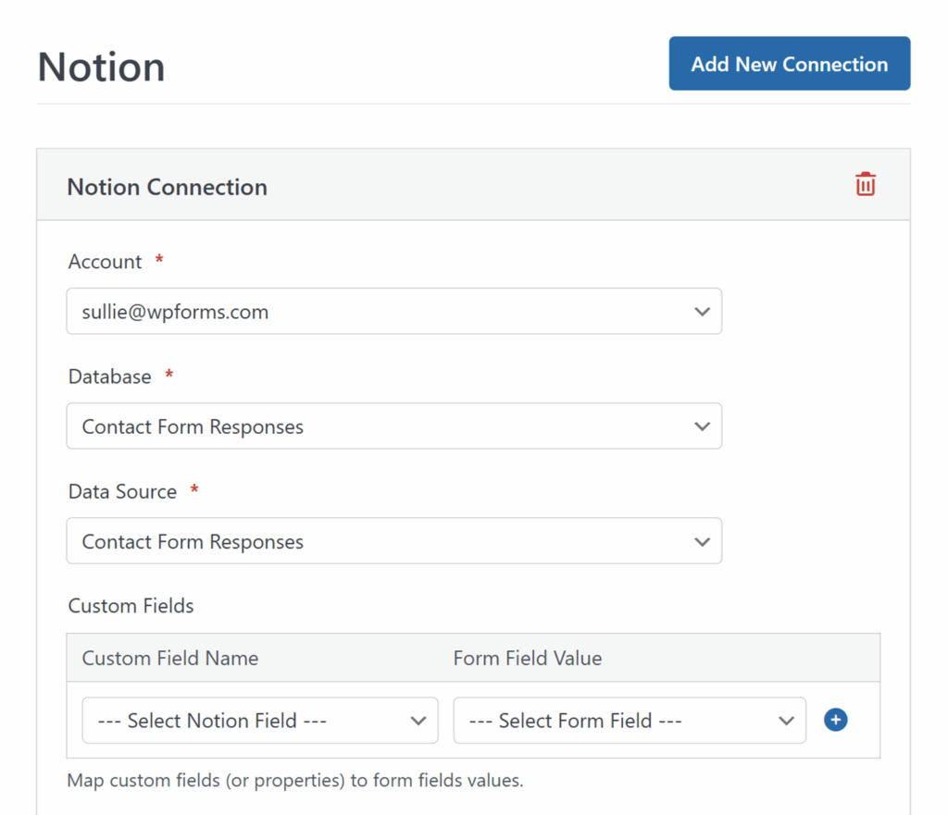
Task: Click the Add New Connection button
Action: pyautogui.click(x=789, y=63)
